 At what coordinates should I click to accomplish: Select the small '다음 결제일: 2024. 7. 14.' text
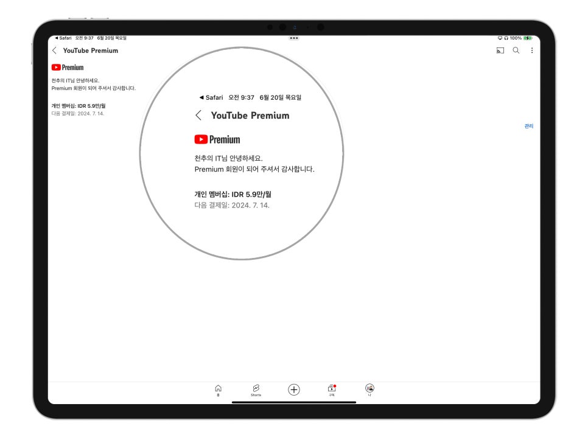coord(78,114)
